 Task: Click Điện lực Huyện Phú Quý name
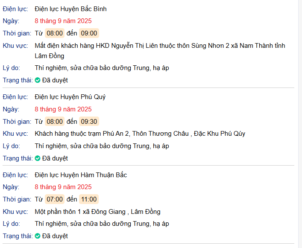coord(70,97)
